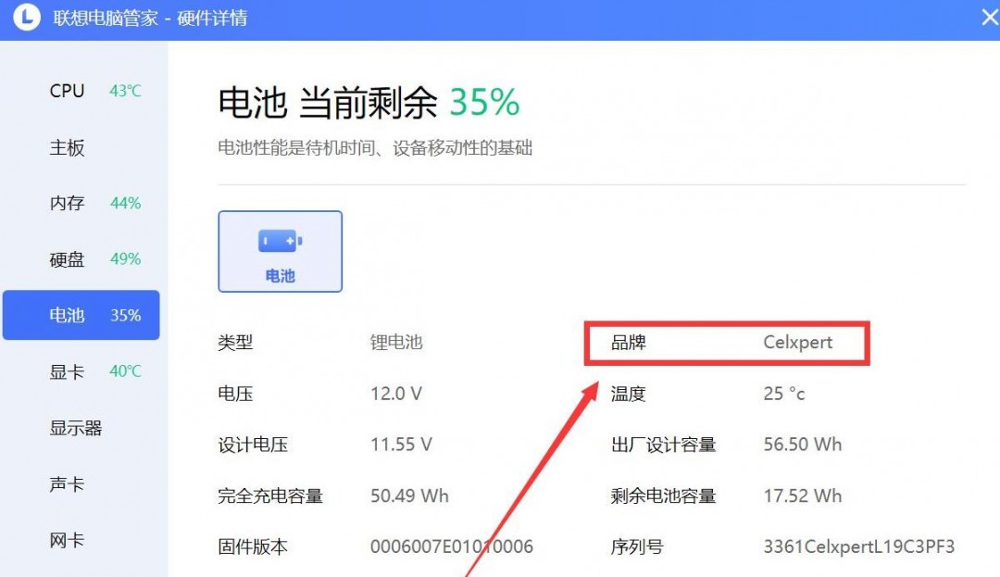Screen dimensions: 1000x577
Task: Open the CPU hardware details page
Action: pos(65,91)
